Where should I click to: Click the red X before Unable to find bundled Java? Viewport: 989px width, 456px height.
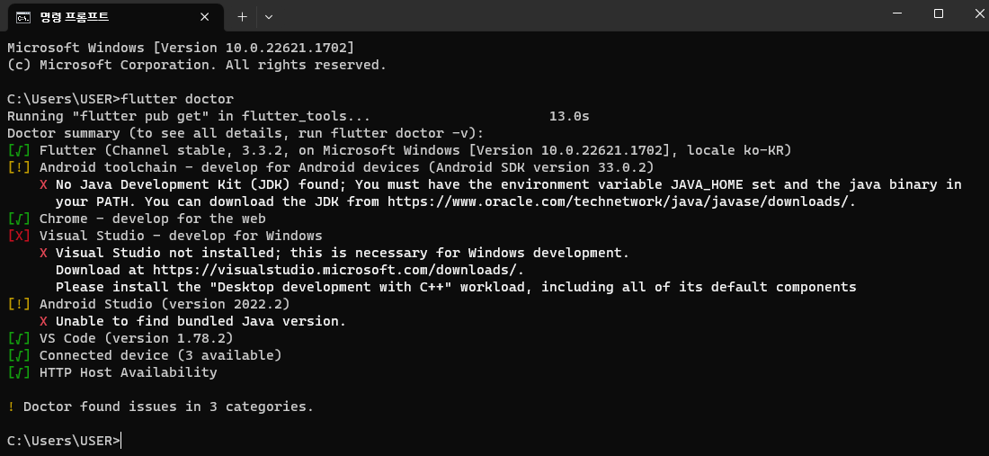click(43, 321)
